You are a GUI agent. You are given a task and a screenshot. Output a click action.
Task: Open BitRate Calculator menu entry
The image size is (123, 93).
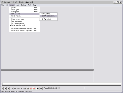[48, 16]
